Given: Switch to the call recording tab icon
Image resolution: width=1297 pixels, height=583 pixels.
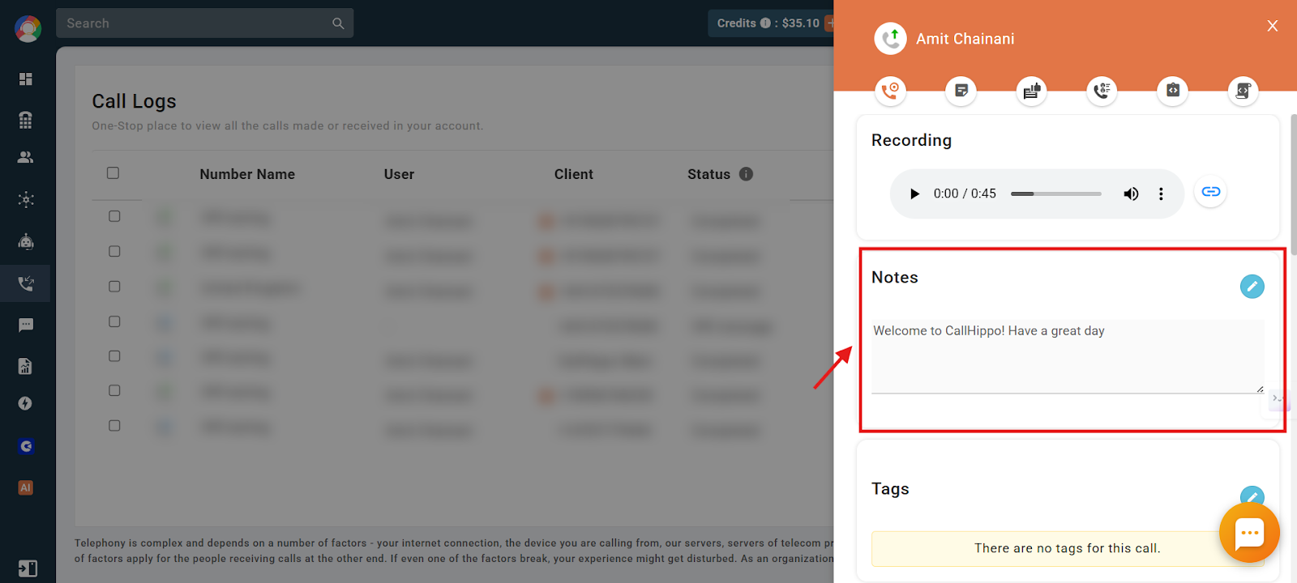Looking at the screenshot, I should coord(890,91).
